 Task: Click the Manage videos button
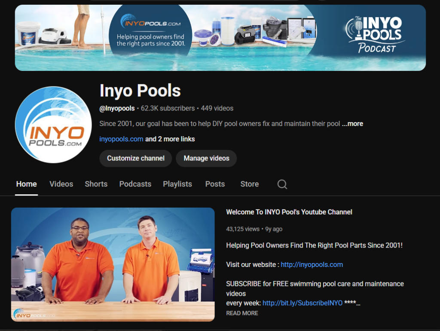(x=206, y=158)
